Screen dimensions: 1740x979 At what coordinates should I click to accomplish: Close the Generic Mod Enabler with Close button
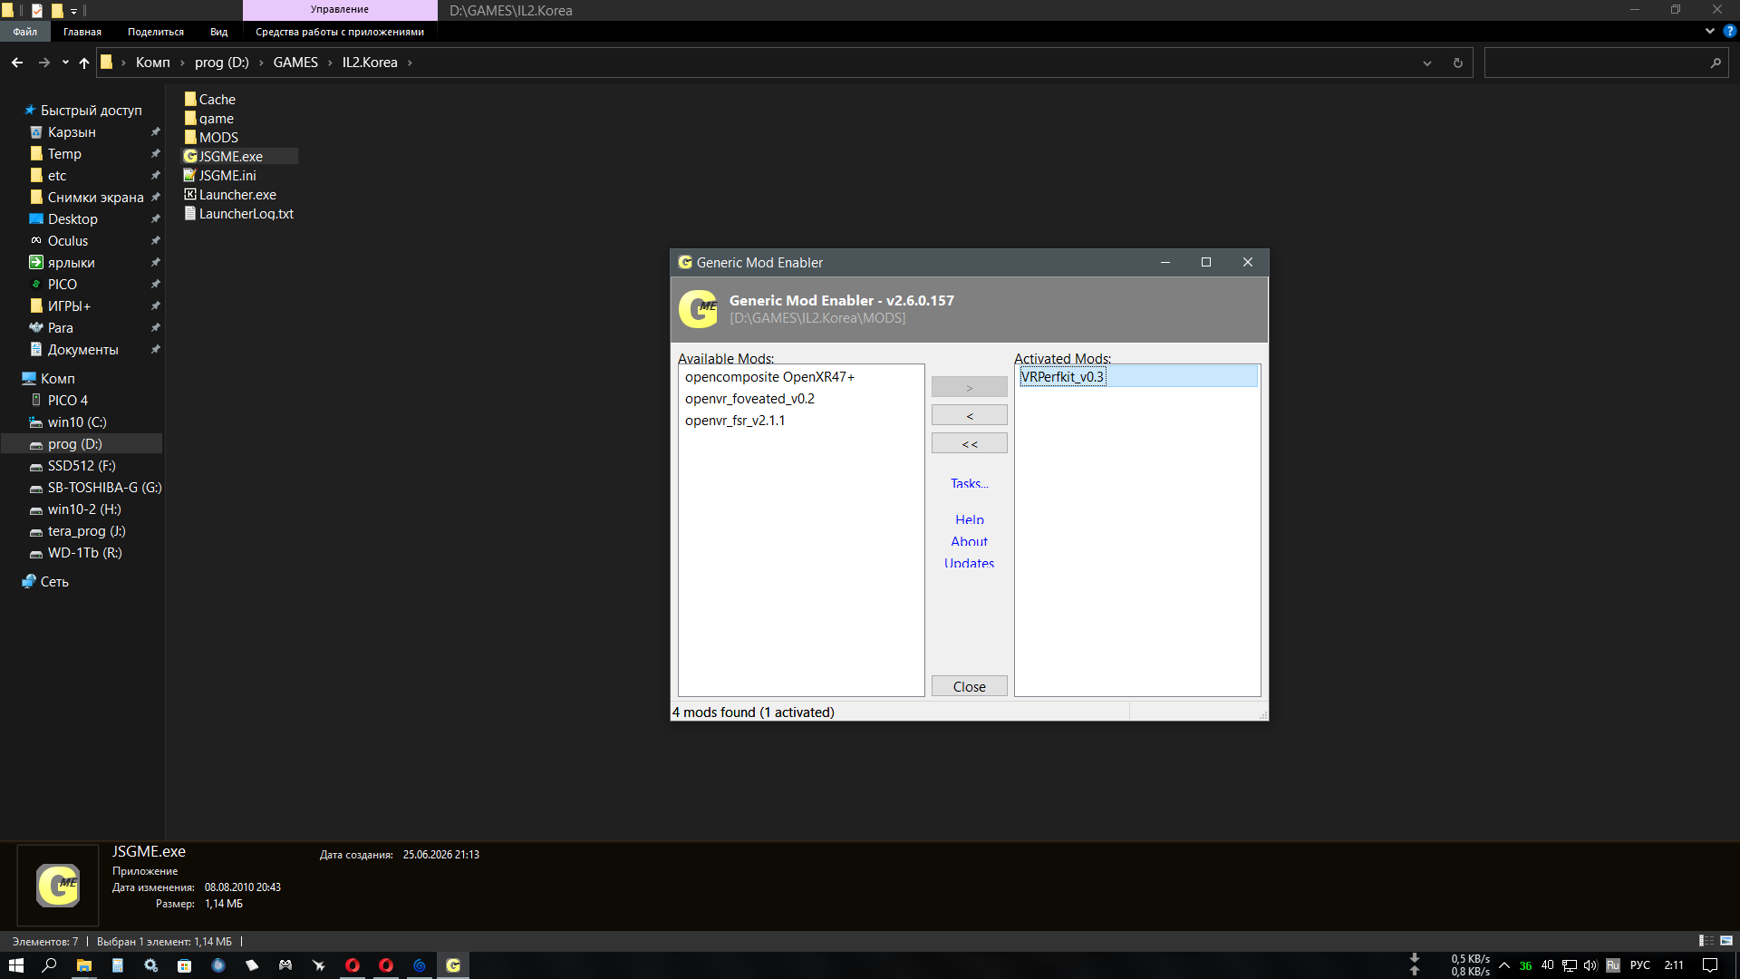coord(970,686)
